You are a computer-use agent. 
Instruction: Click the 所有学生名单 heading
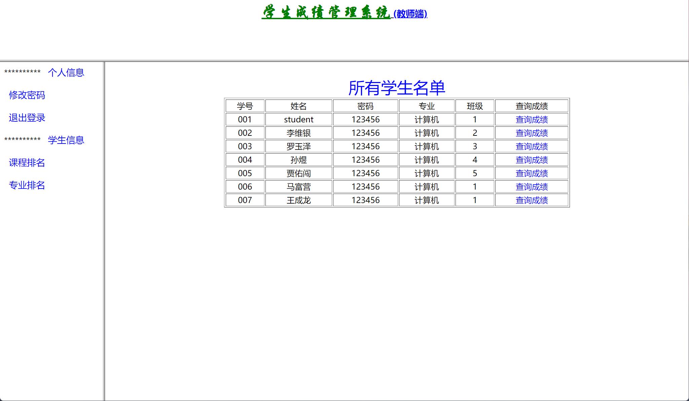(397, 88)
